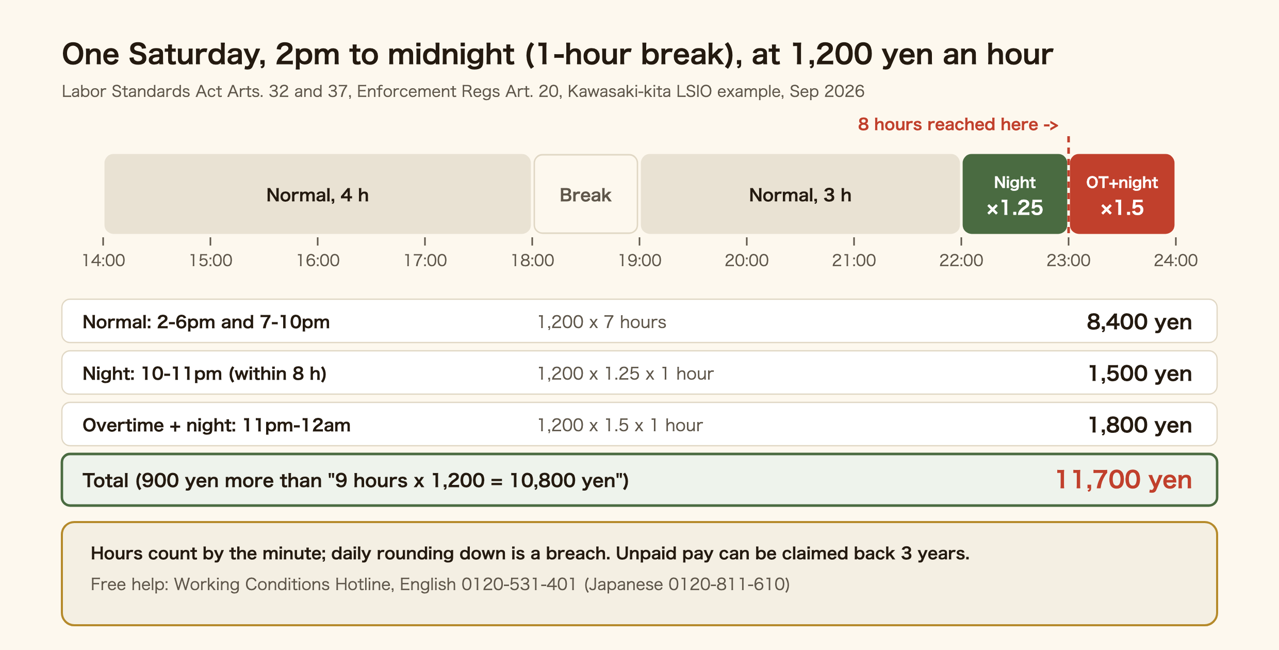Click the 18:00 timeline label

(x=532, y=260)
